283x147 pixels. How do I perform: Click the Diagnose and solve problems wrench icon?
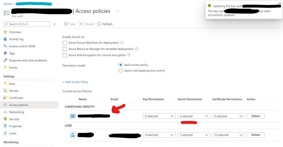(5, 60)
